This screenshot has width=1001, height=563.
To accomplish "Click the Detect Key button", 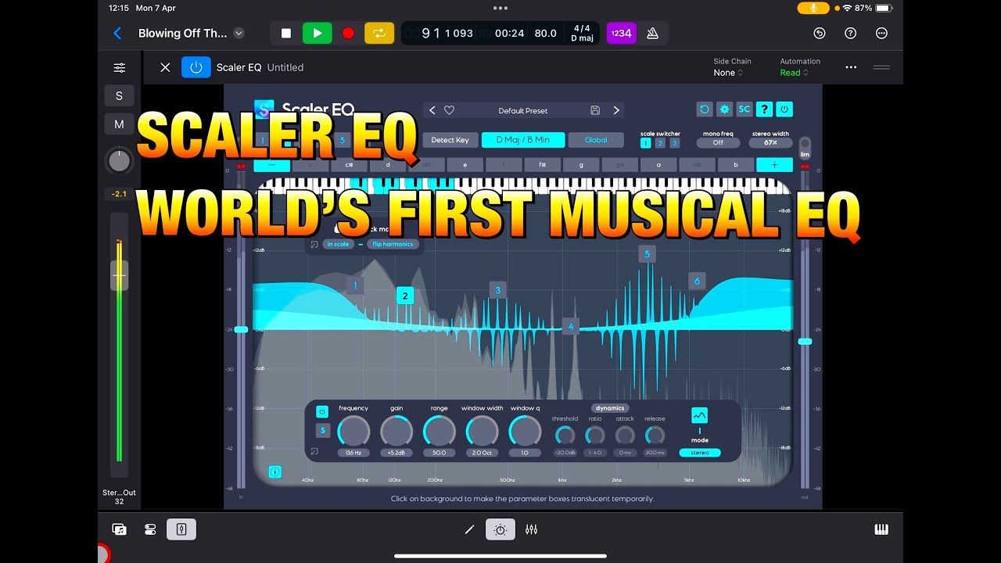I will (x=450, y=140).
